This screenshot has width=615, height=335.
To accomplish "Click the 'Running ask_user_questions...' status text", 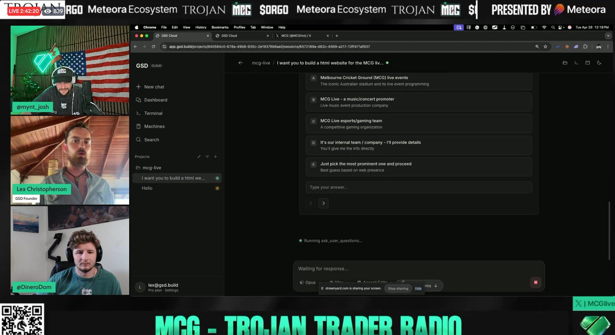I will (333, 241).
